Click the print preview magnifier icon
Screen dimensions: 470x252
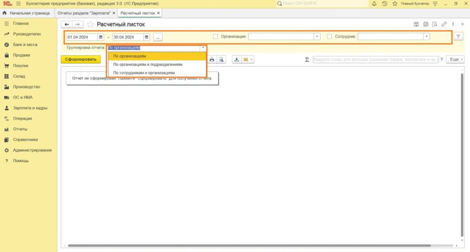(221, 60)
